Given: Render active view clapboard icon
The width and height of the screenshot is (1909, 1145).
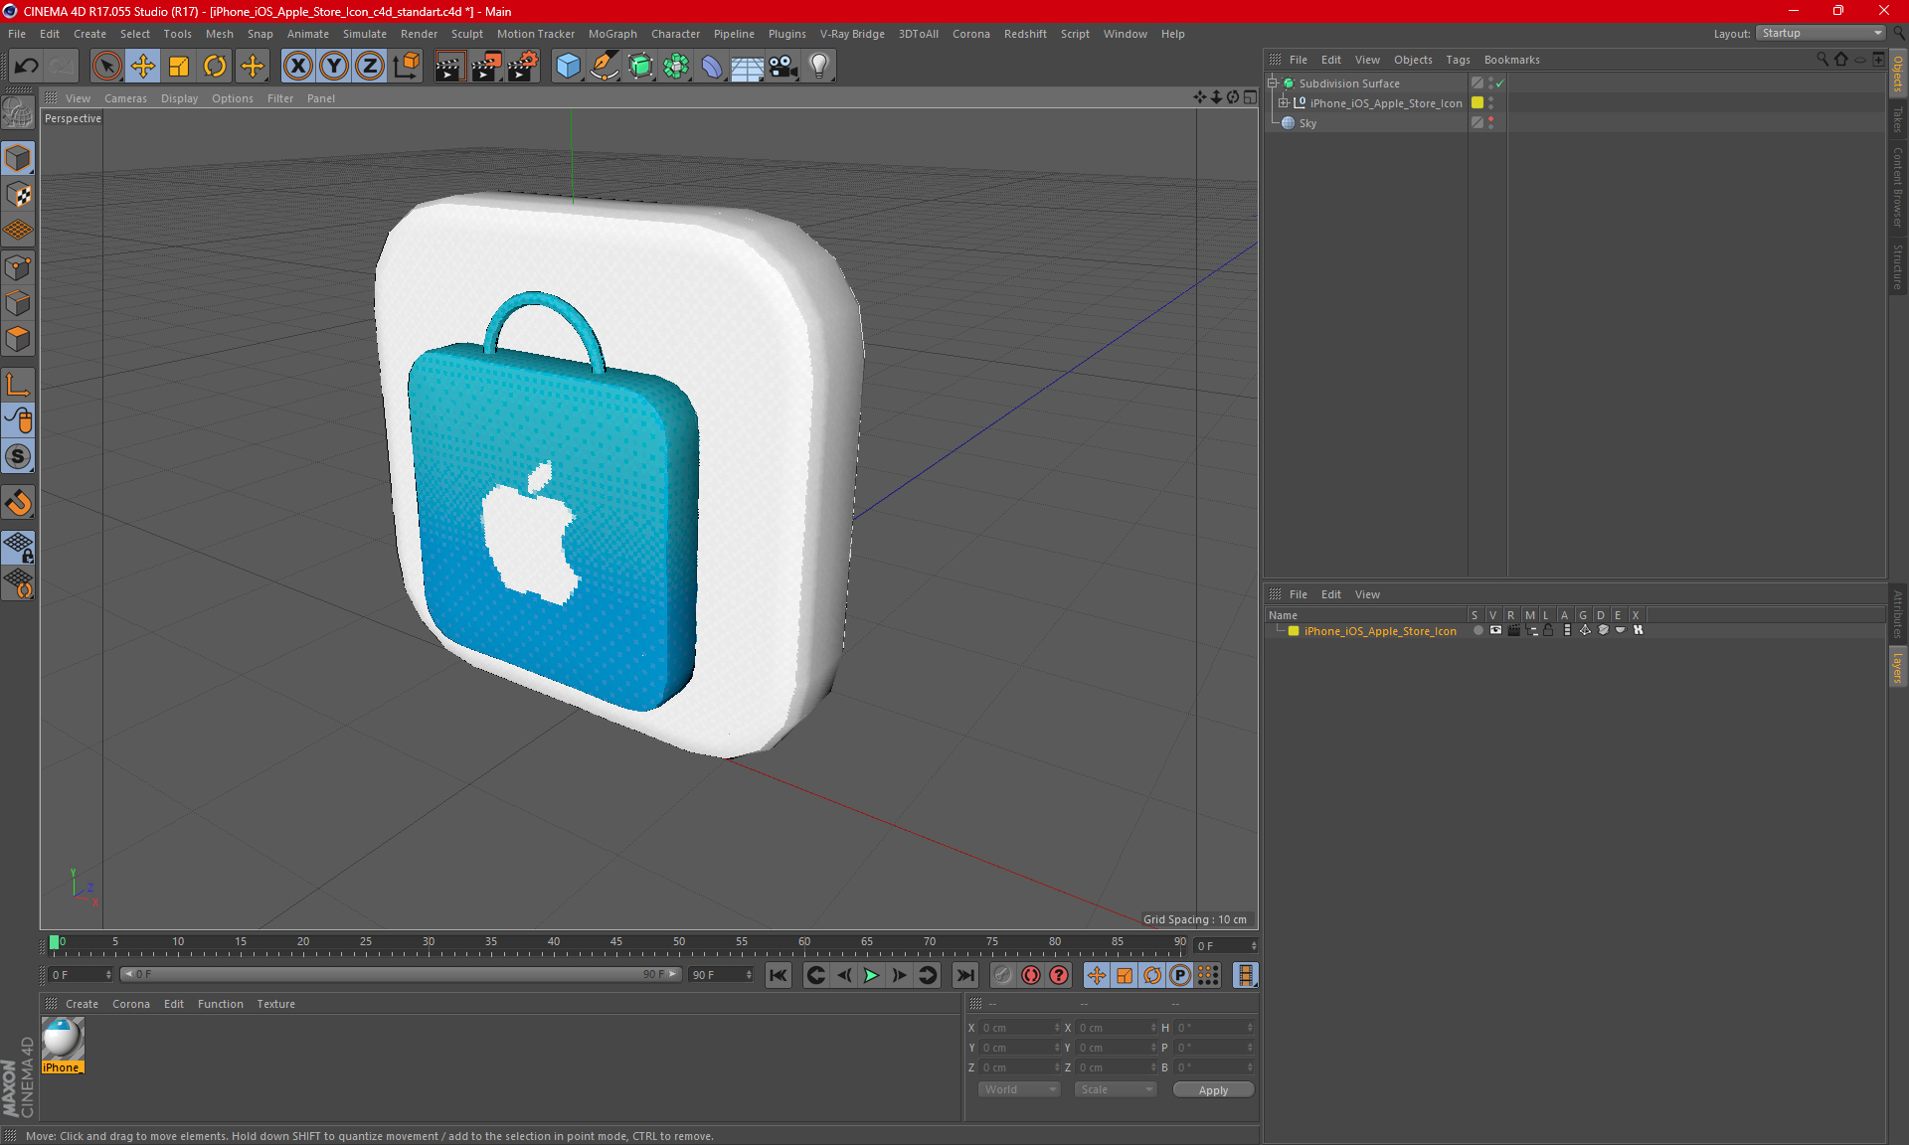Looking at the screenshot, I should pyautogui.click(x=449, y=67).
